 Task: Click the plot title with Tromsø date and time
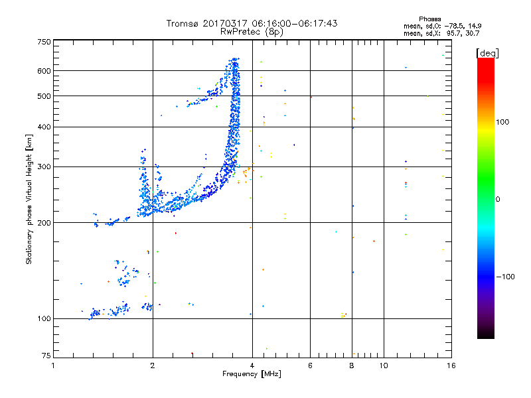252,23
